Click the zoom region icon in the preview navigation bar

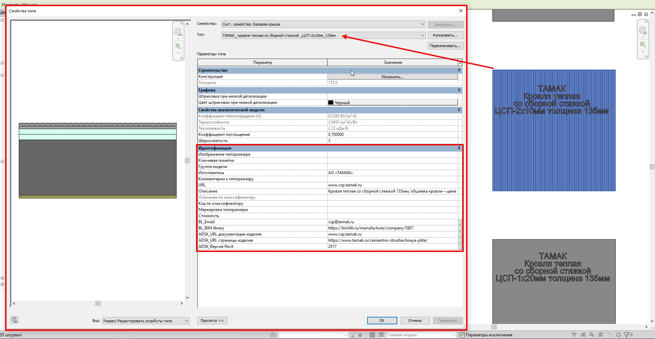click(x=178, y=46)
